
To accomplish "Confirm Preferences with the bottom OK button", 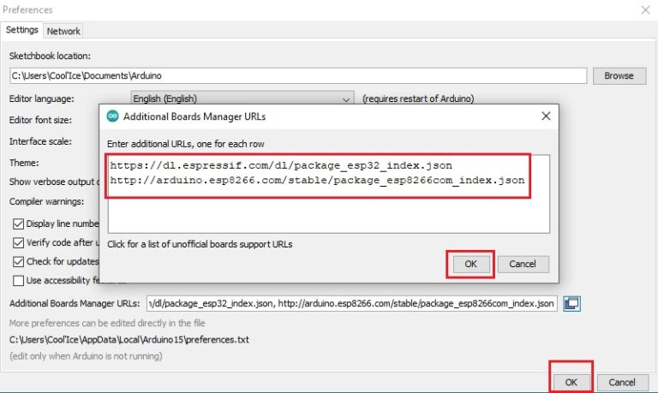I will coord(570,382).
